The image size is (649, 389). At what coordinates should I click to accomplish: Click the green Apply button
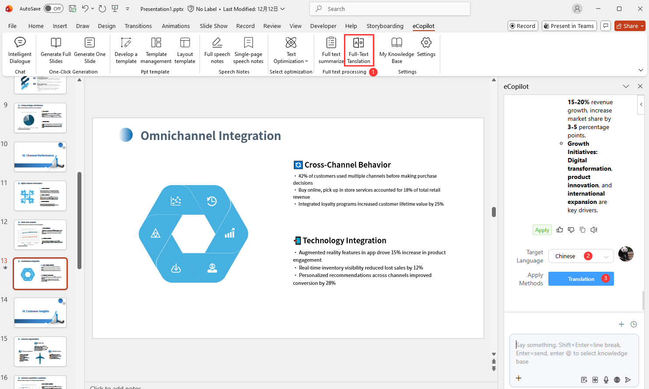coord(542,230)
